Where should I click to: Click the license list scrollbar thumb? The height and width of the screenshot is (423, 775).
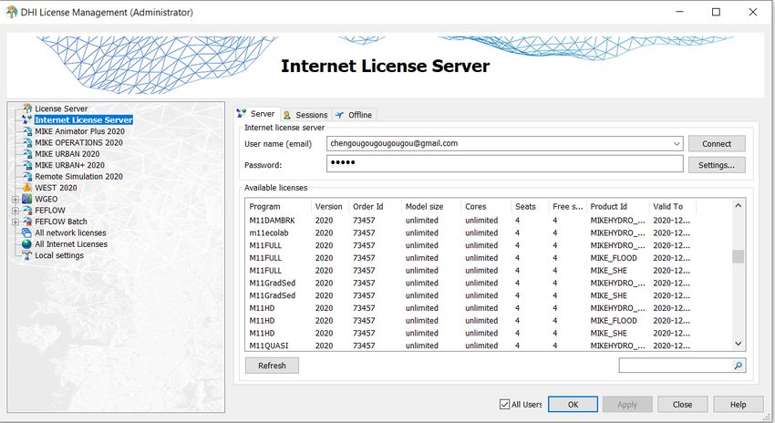(738, 256)
